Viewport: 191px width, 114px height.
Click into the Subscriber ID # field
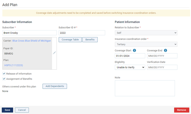(82, 33)
